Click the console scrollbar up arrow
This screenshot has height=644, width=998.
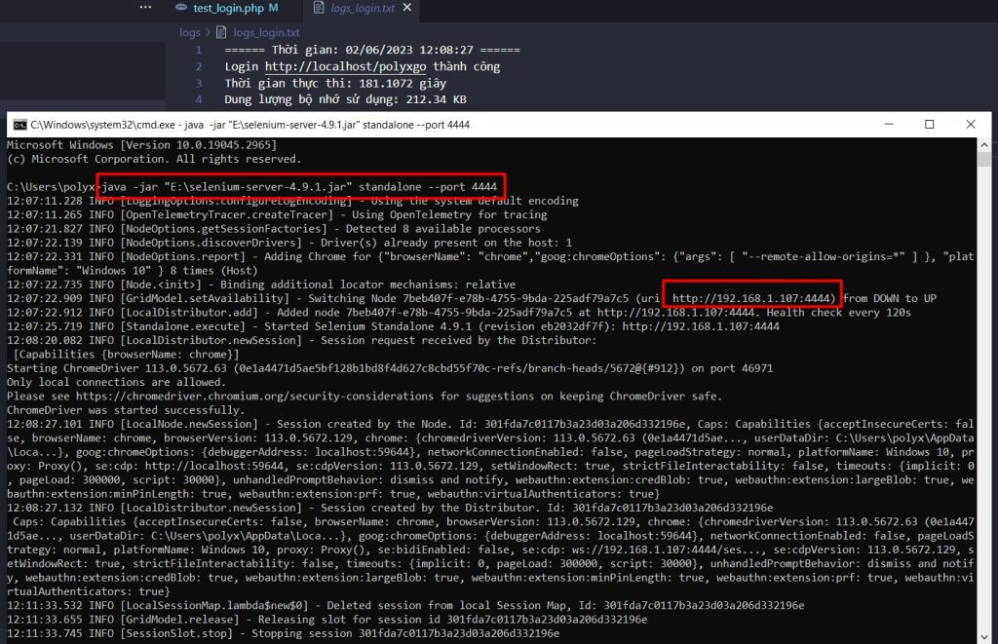[984, 144]
